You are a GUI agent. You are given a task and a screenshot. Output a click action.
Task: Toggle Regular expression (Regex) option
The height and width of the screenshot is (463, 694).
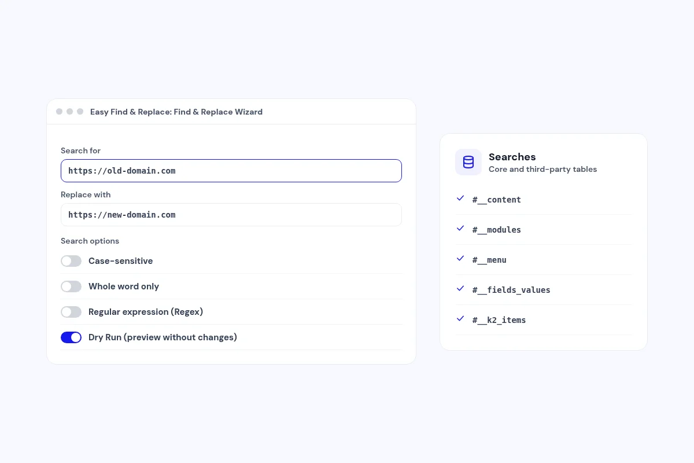pos(71,312)
